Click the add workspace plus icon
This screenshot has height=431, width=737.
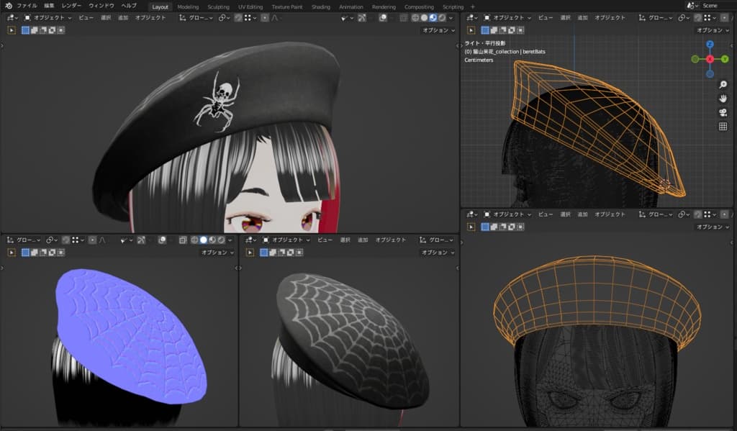472,6
